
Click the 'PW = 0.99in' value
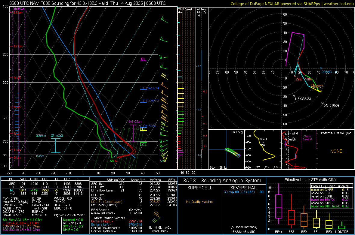point(12,198)
